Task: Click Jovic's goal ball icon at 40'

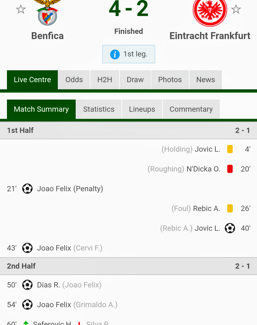Action: [x=230, y=228]
